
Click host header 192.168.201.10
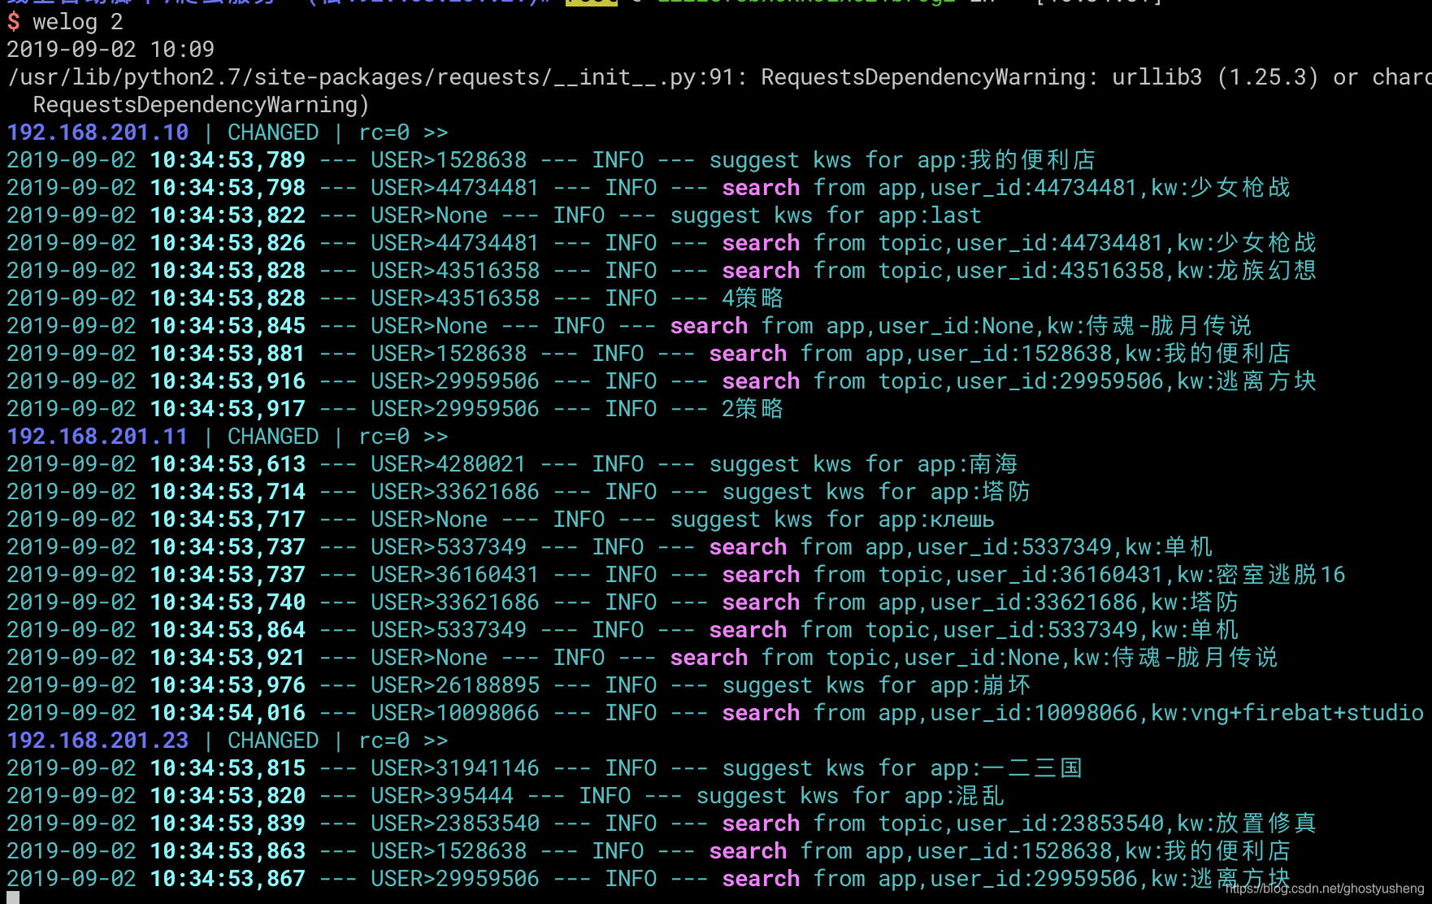point(98,133)
